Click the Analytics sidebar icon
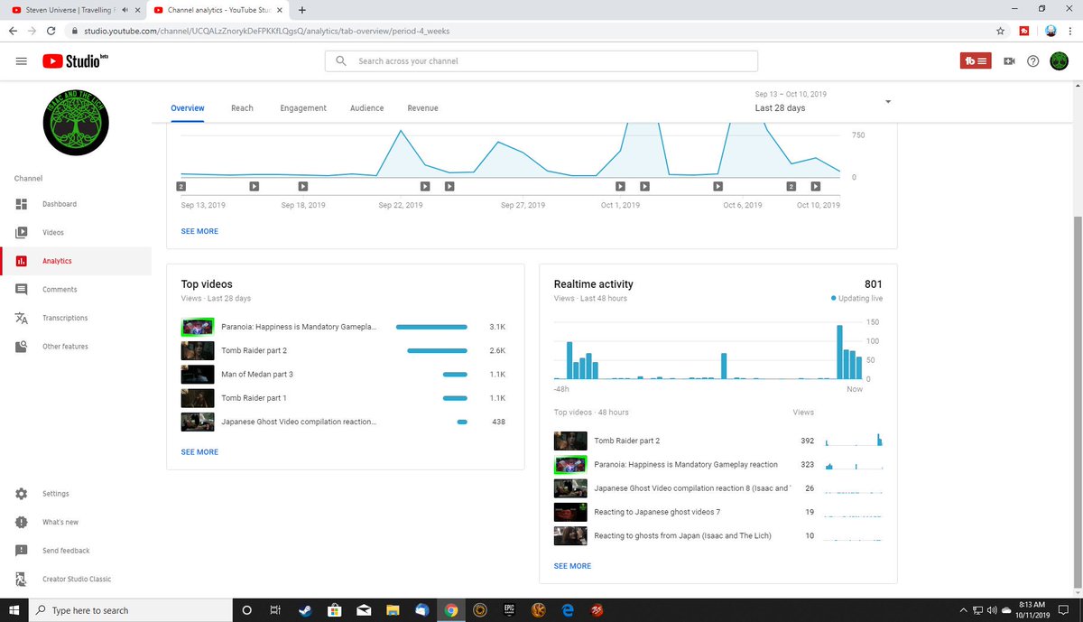The height and width of the screenshot is (622, 1083). (22, 261)
